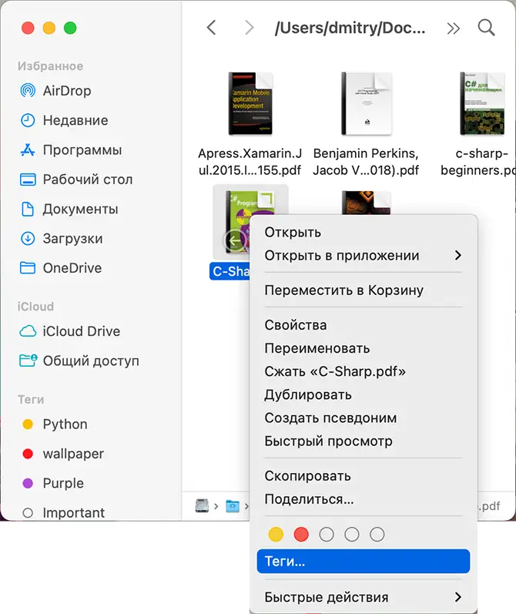The image size is (516, 614).
Task: Click the second empty tag circle
Action: point(351,534)
